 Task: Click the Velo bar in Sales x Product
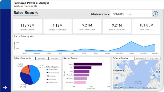(x=81, y=71)
